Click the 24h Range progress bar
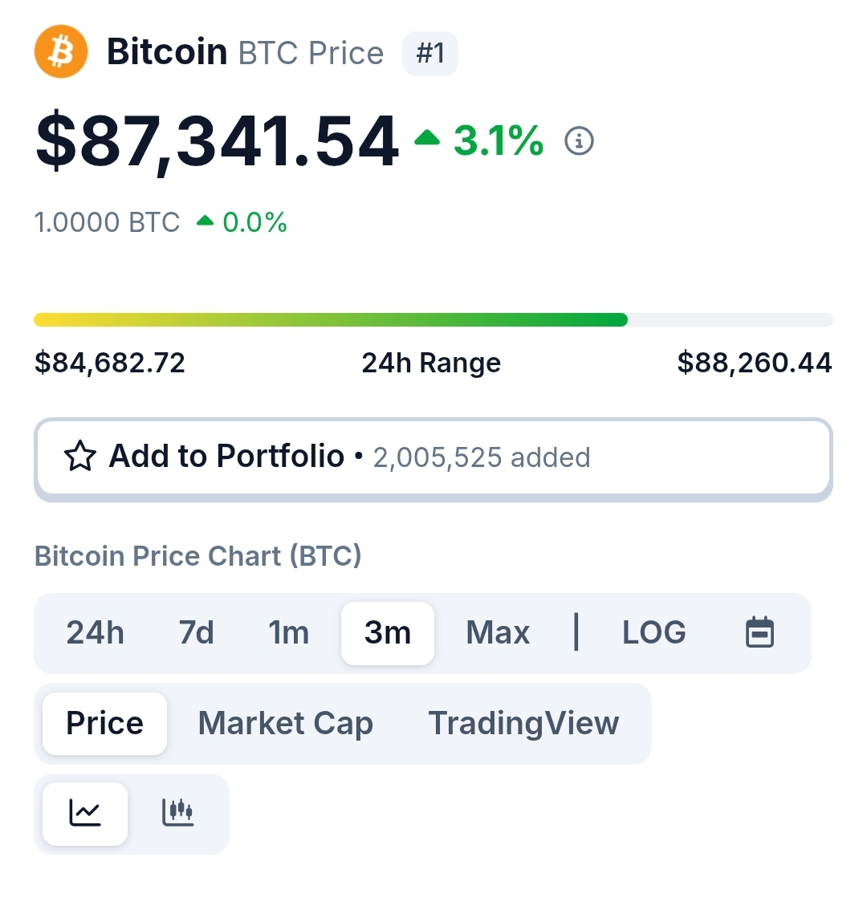This screenshot has height=918, width=867. pyautogui.click(x=433, y=319)
